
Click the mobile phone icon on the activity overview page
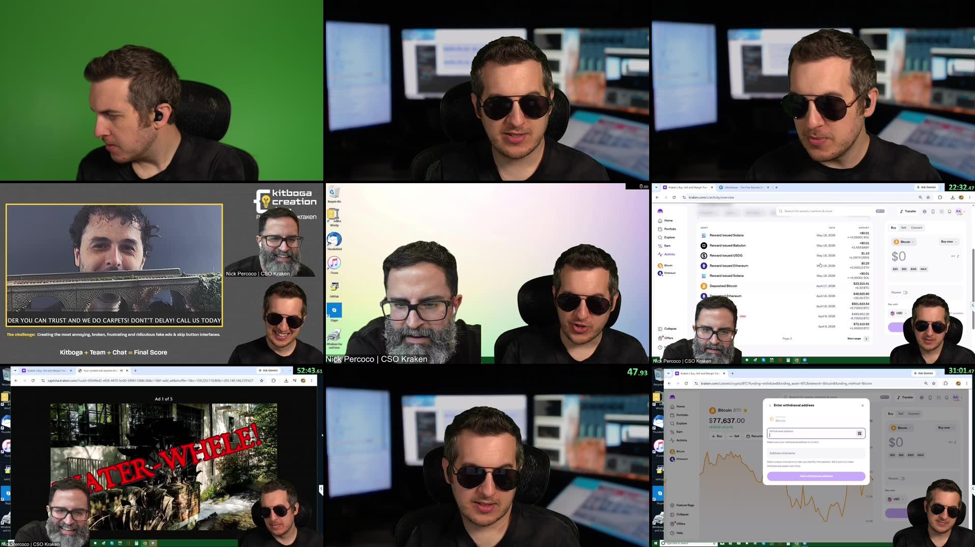(x=933, y=211)
